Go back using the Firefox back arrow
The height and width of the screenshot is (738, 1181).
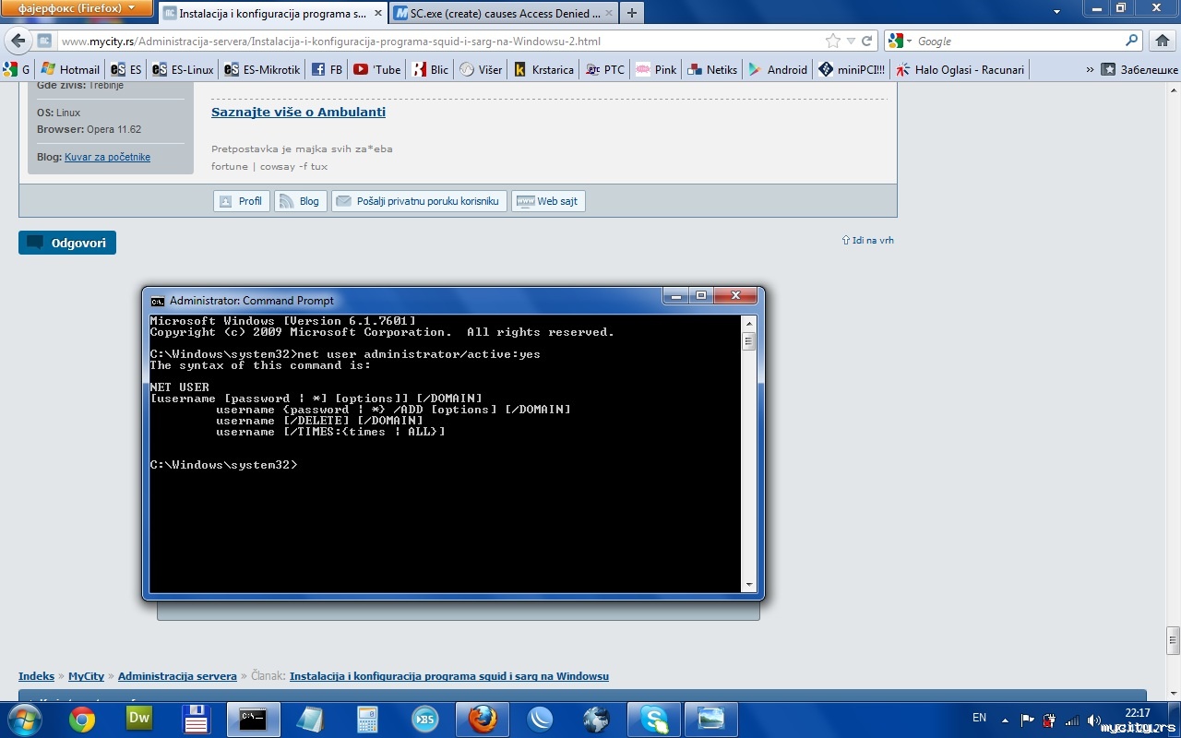(x=18, y=42)
